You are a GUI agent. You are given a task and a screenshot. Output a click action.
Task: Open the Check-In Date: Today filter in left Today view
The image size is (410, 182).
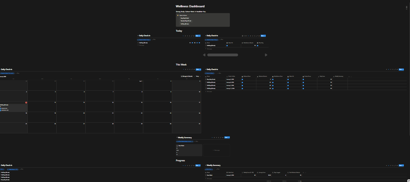[144, 40]
